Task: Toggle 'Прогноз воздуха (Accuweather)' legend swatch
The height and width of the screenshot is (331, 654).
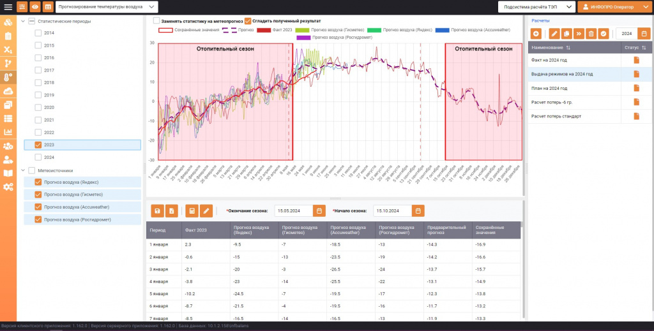Action: [x=442, y=30]
